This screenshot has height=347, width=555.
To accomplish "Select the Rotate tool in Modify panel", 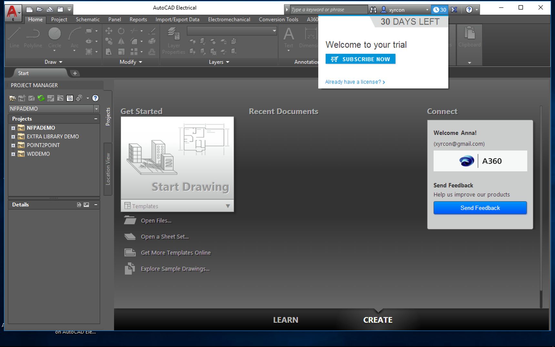I will coord(121,31).
